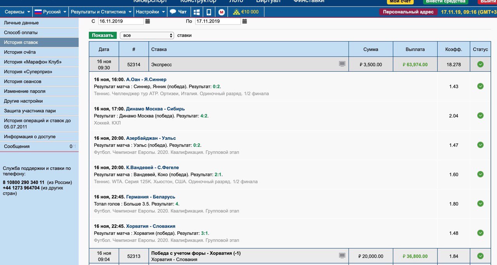This screenshot has width=497, height=265.
Task: Click the monitor icon on Экспресс row
Action: click(342, 64)
